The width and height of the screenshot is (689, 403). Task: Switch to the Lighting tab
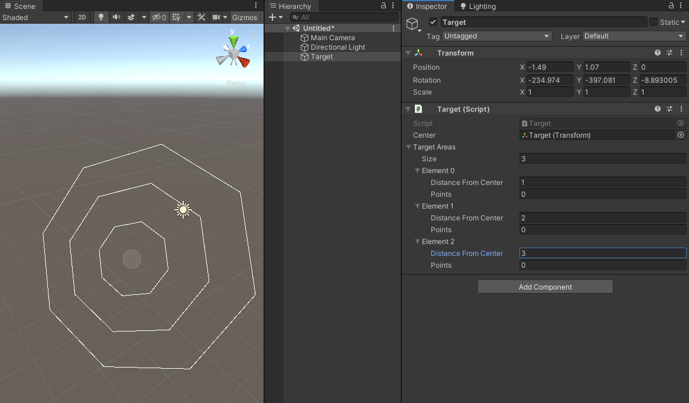pos(477,6)
